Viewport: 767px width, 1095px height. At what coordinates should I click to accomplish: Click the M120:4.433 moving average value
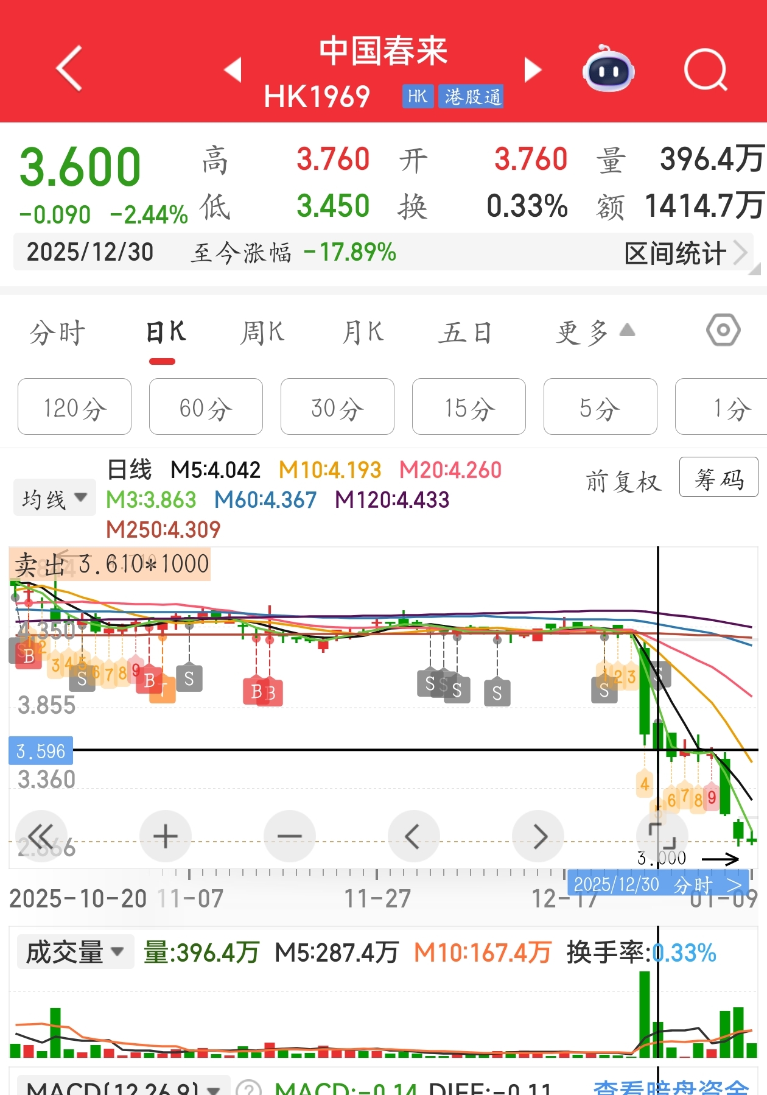[x=392, y=500]
